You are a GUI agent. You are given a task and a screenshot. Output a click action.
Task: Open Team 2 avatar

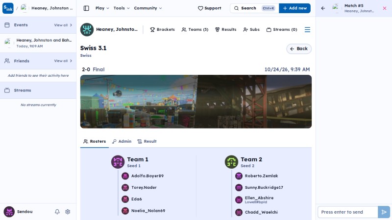tap(231, 162)
